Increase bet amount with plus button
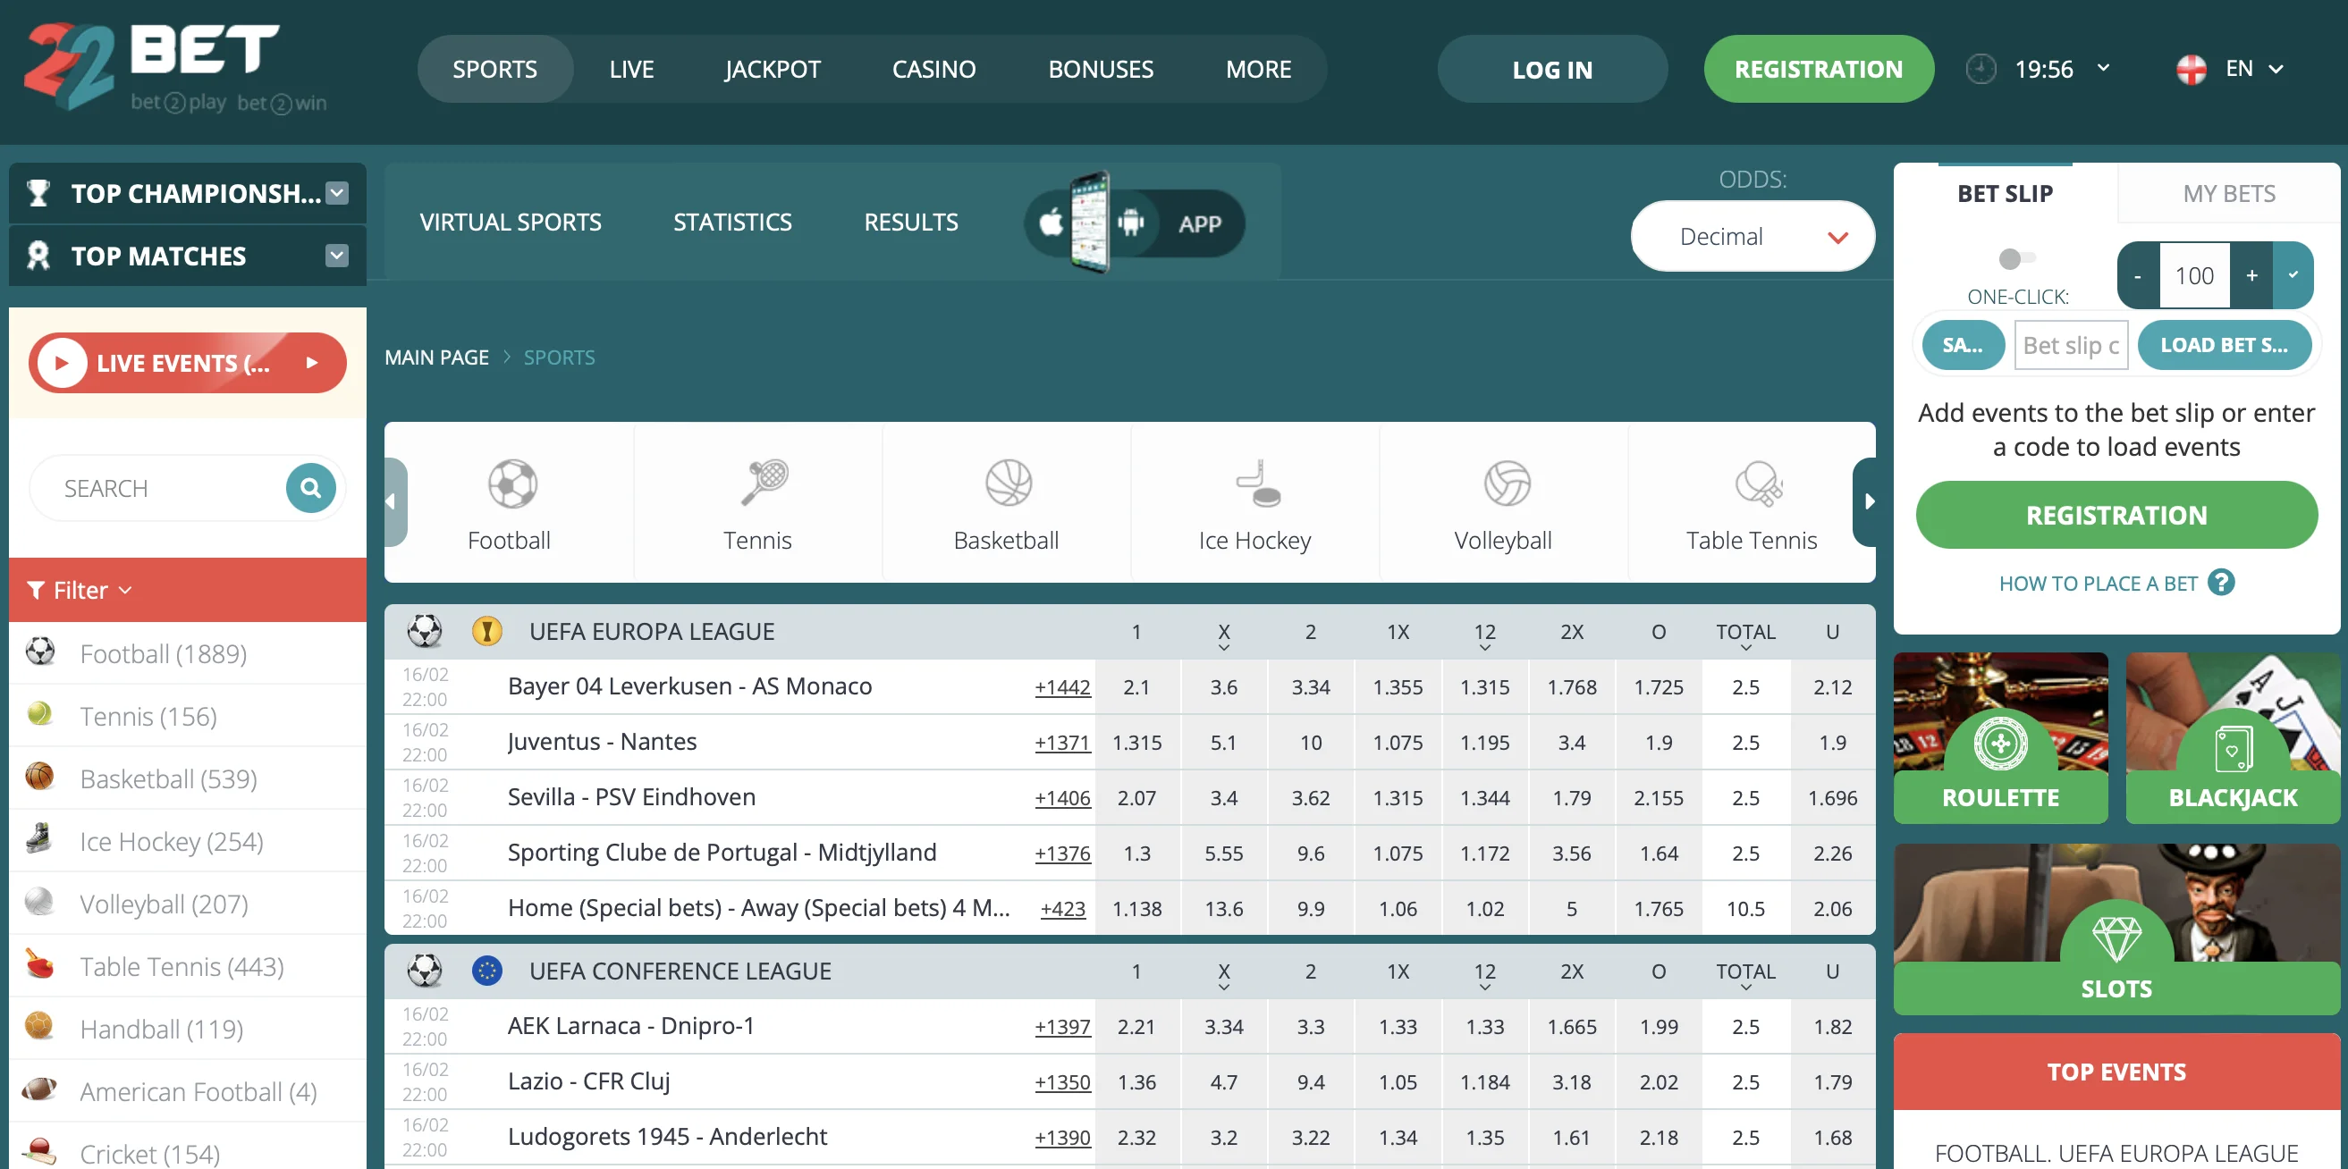2348x1169 pixels. pos(2251,275)
